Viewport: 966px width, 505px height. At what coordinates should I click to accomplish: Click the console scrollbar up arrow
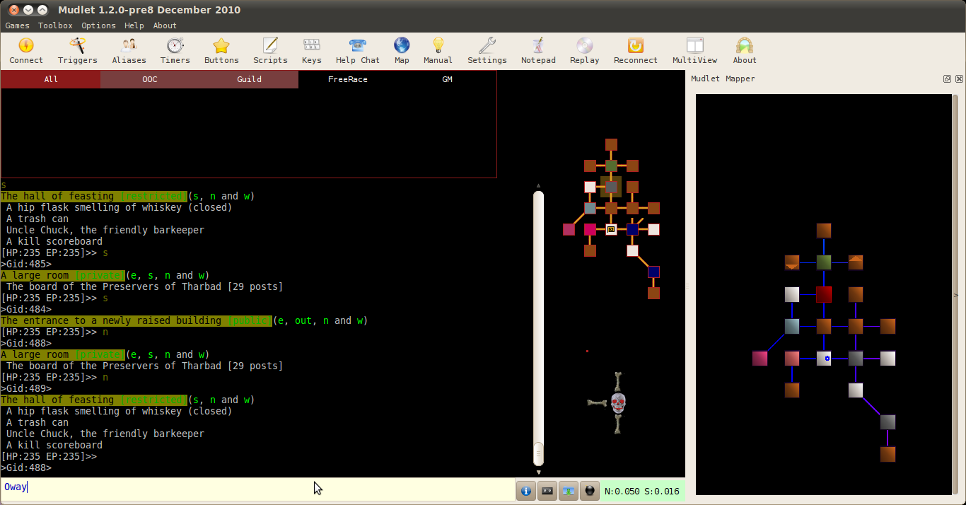point(539,185)
